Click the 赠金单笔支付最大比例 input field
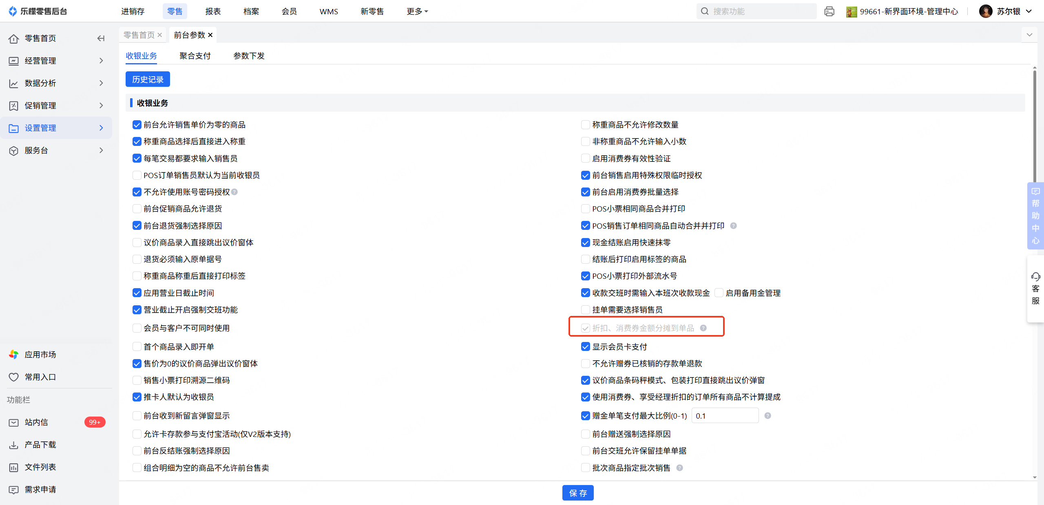Image resolution: width=1044 pixels, height=505 pixels. [x=725, y=416]
